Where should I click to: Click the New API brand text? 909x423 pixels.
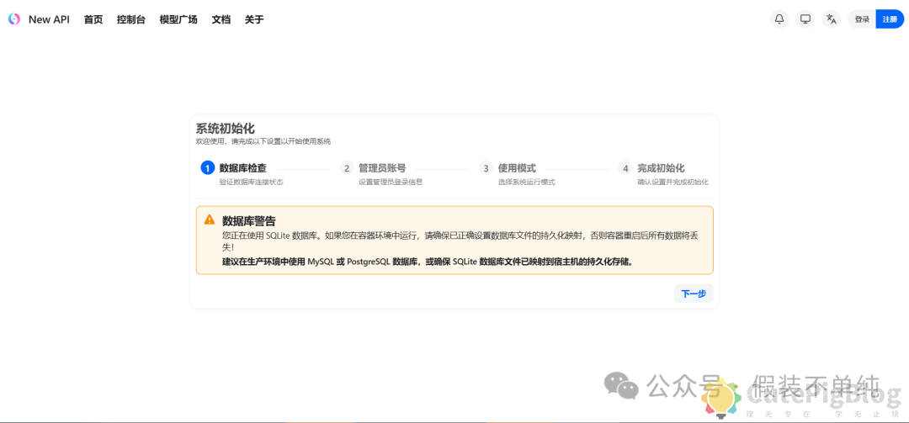pyautogui.click(x=50, y=19)
